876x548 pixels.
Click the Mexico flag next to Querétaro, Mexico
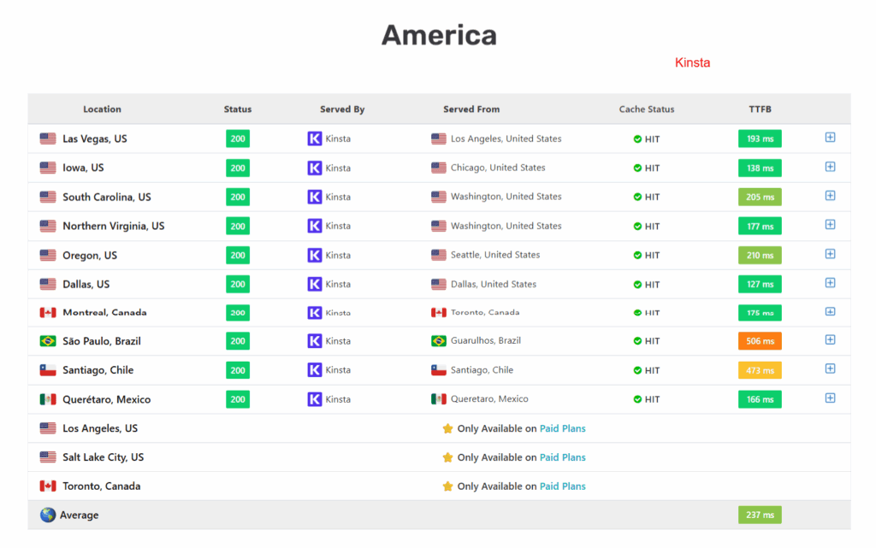click(x=47, y=398)
